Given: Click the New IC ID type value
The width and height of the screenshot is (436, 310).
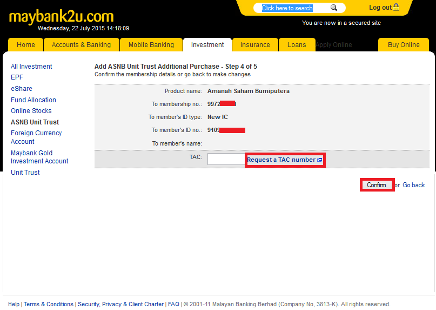Looking at the screenshot, I should (217, 117).
